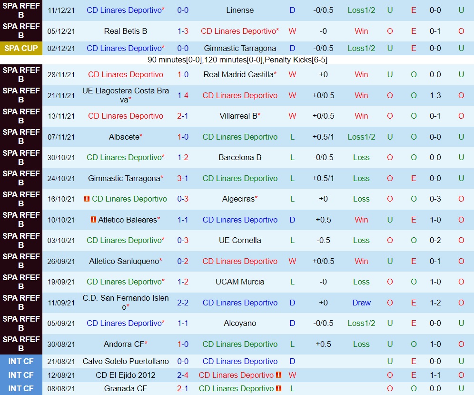Click the half-time 0-2 score on 03/10/21
474x395 pixels.
pos(435,240)
